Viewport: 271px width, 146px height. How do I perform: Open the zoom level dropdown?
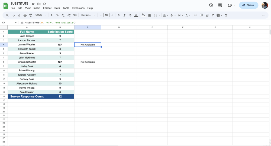tap(40, 15)
